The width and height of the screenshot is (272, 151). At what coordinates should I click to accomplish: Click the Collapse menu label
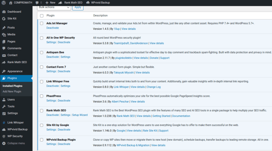[x=16, y=143]
